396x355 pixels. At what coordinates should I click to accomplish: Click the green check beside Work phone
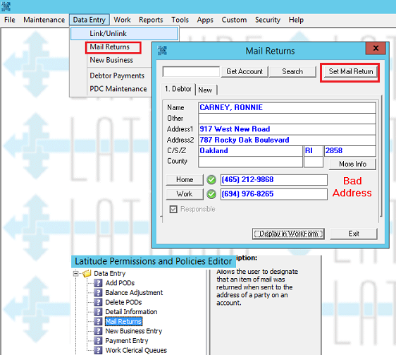point(211,194)
